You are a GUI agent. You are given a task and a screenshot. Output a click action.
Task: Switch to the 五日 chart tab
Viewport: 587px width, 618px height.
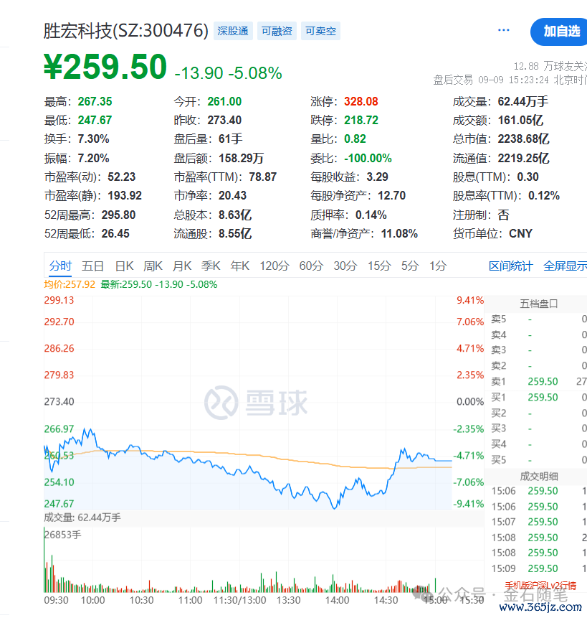point(92,266)
